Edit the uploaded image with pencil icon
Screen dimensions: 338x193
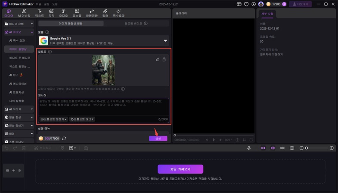158,60
